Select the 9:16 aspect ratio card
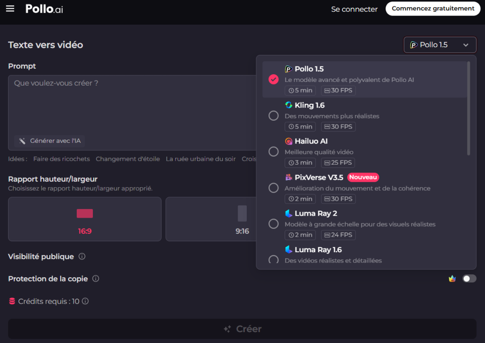485x343 pixels. coord(211,219)
